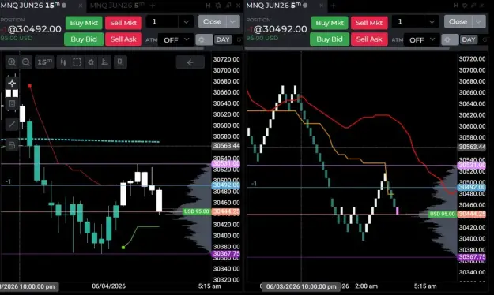Open the Close options arrow in left panel
Screen dimensions: 494x295
tap(233, 22)
